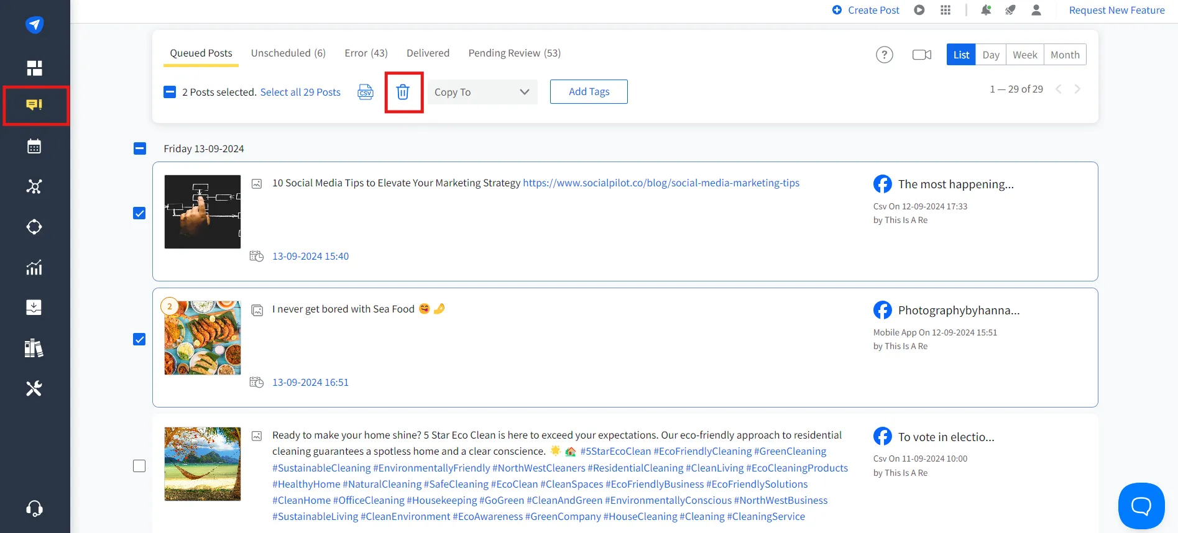Open the Calendar icon in sidebar
Image resolution: width=1178 pixels, height=533 pixels.
[34, 147]
